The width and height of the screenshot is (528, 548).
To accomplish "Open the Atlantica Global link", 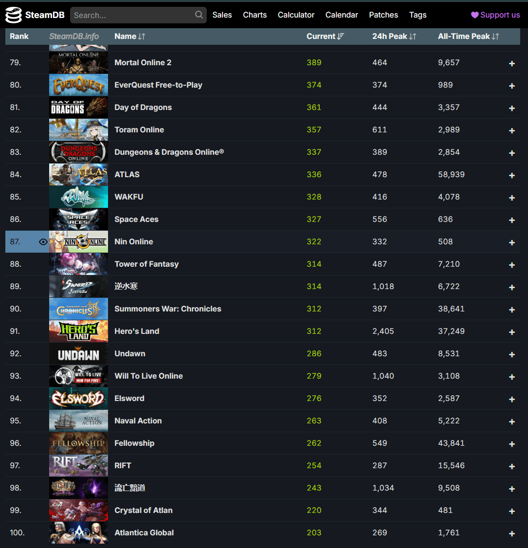I will pyautogui.click(x=144, y=532).
